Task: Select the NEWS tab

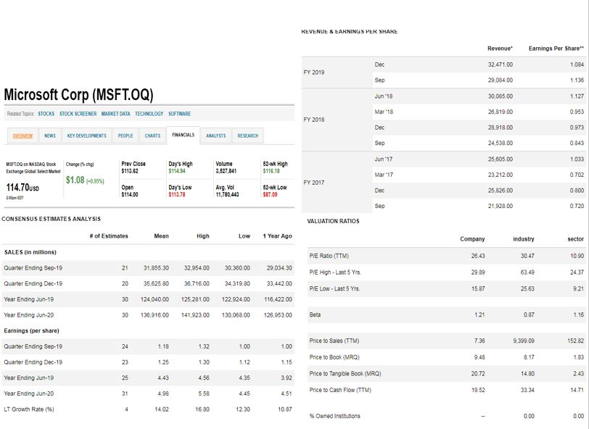Action: (49, 135)
